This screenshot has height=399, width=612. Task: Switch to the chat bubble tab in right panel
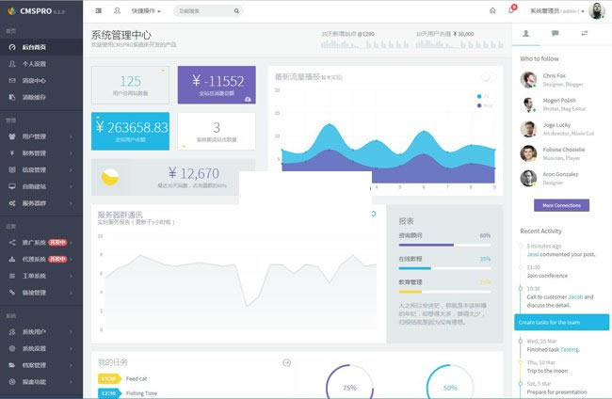point(555,34)
